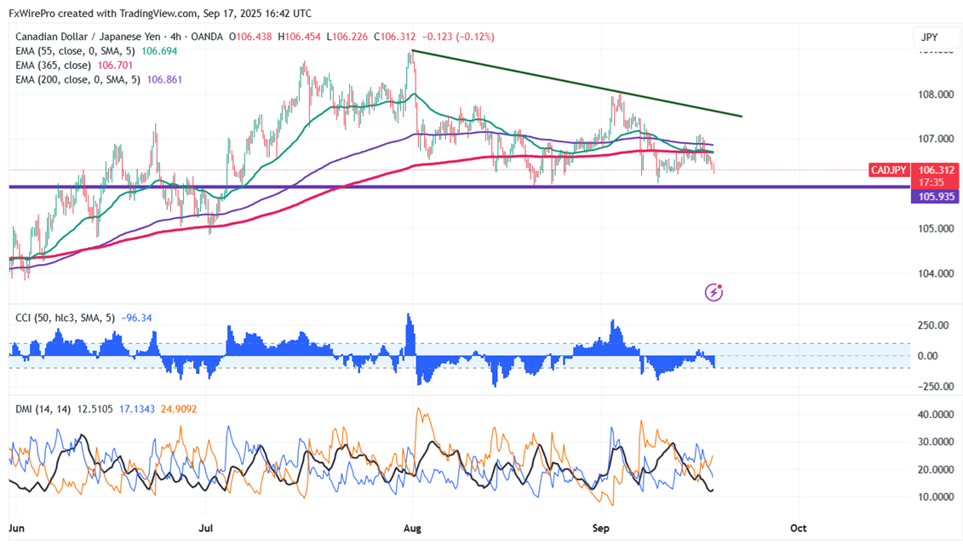Screen dimensions: 963x545
Task: Click the current price 106.312 label
Action: (936, 170)
